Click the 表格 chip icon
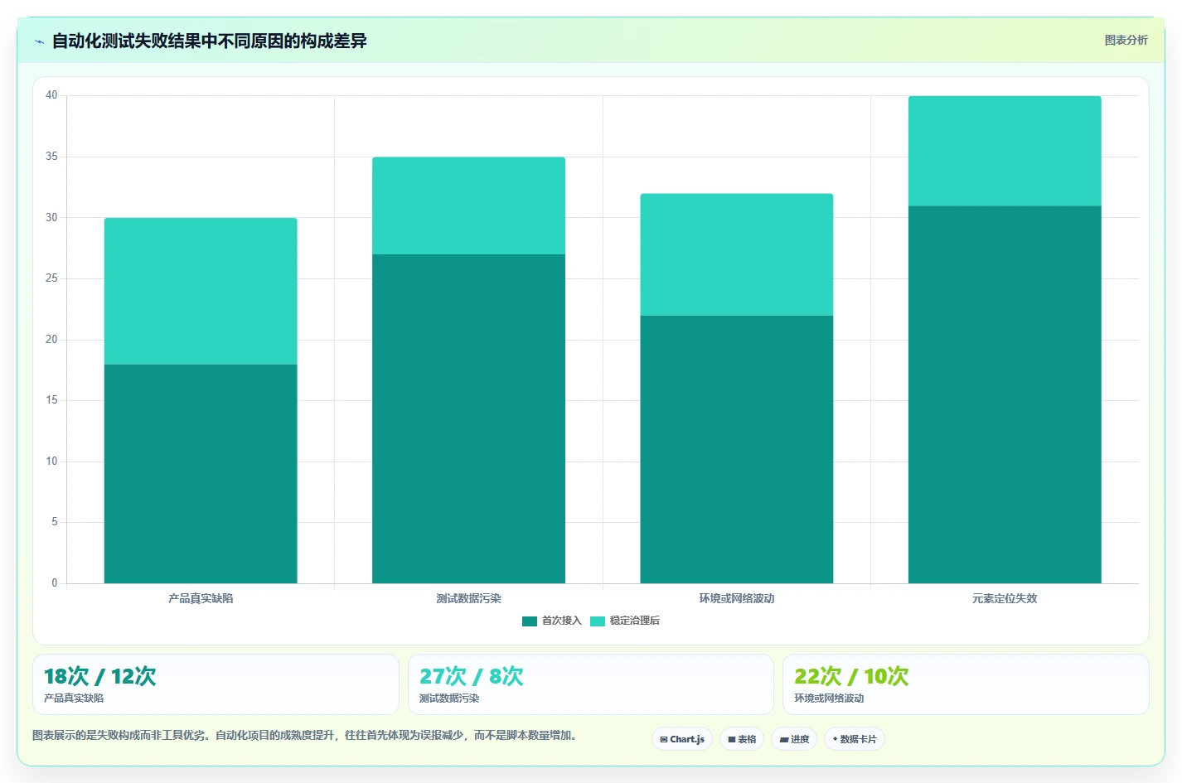The width and height of the screenshot is (1182, 783). [732, 739]
